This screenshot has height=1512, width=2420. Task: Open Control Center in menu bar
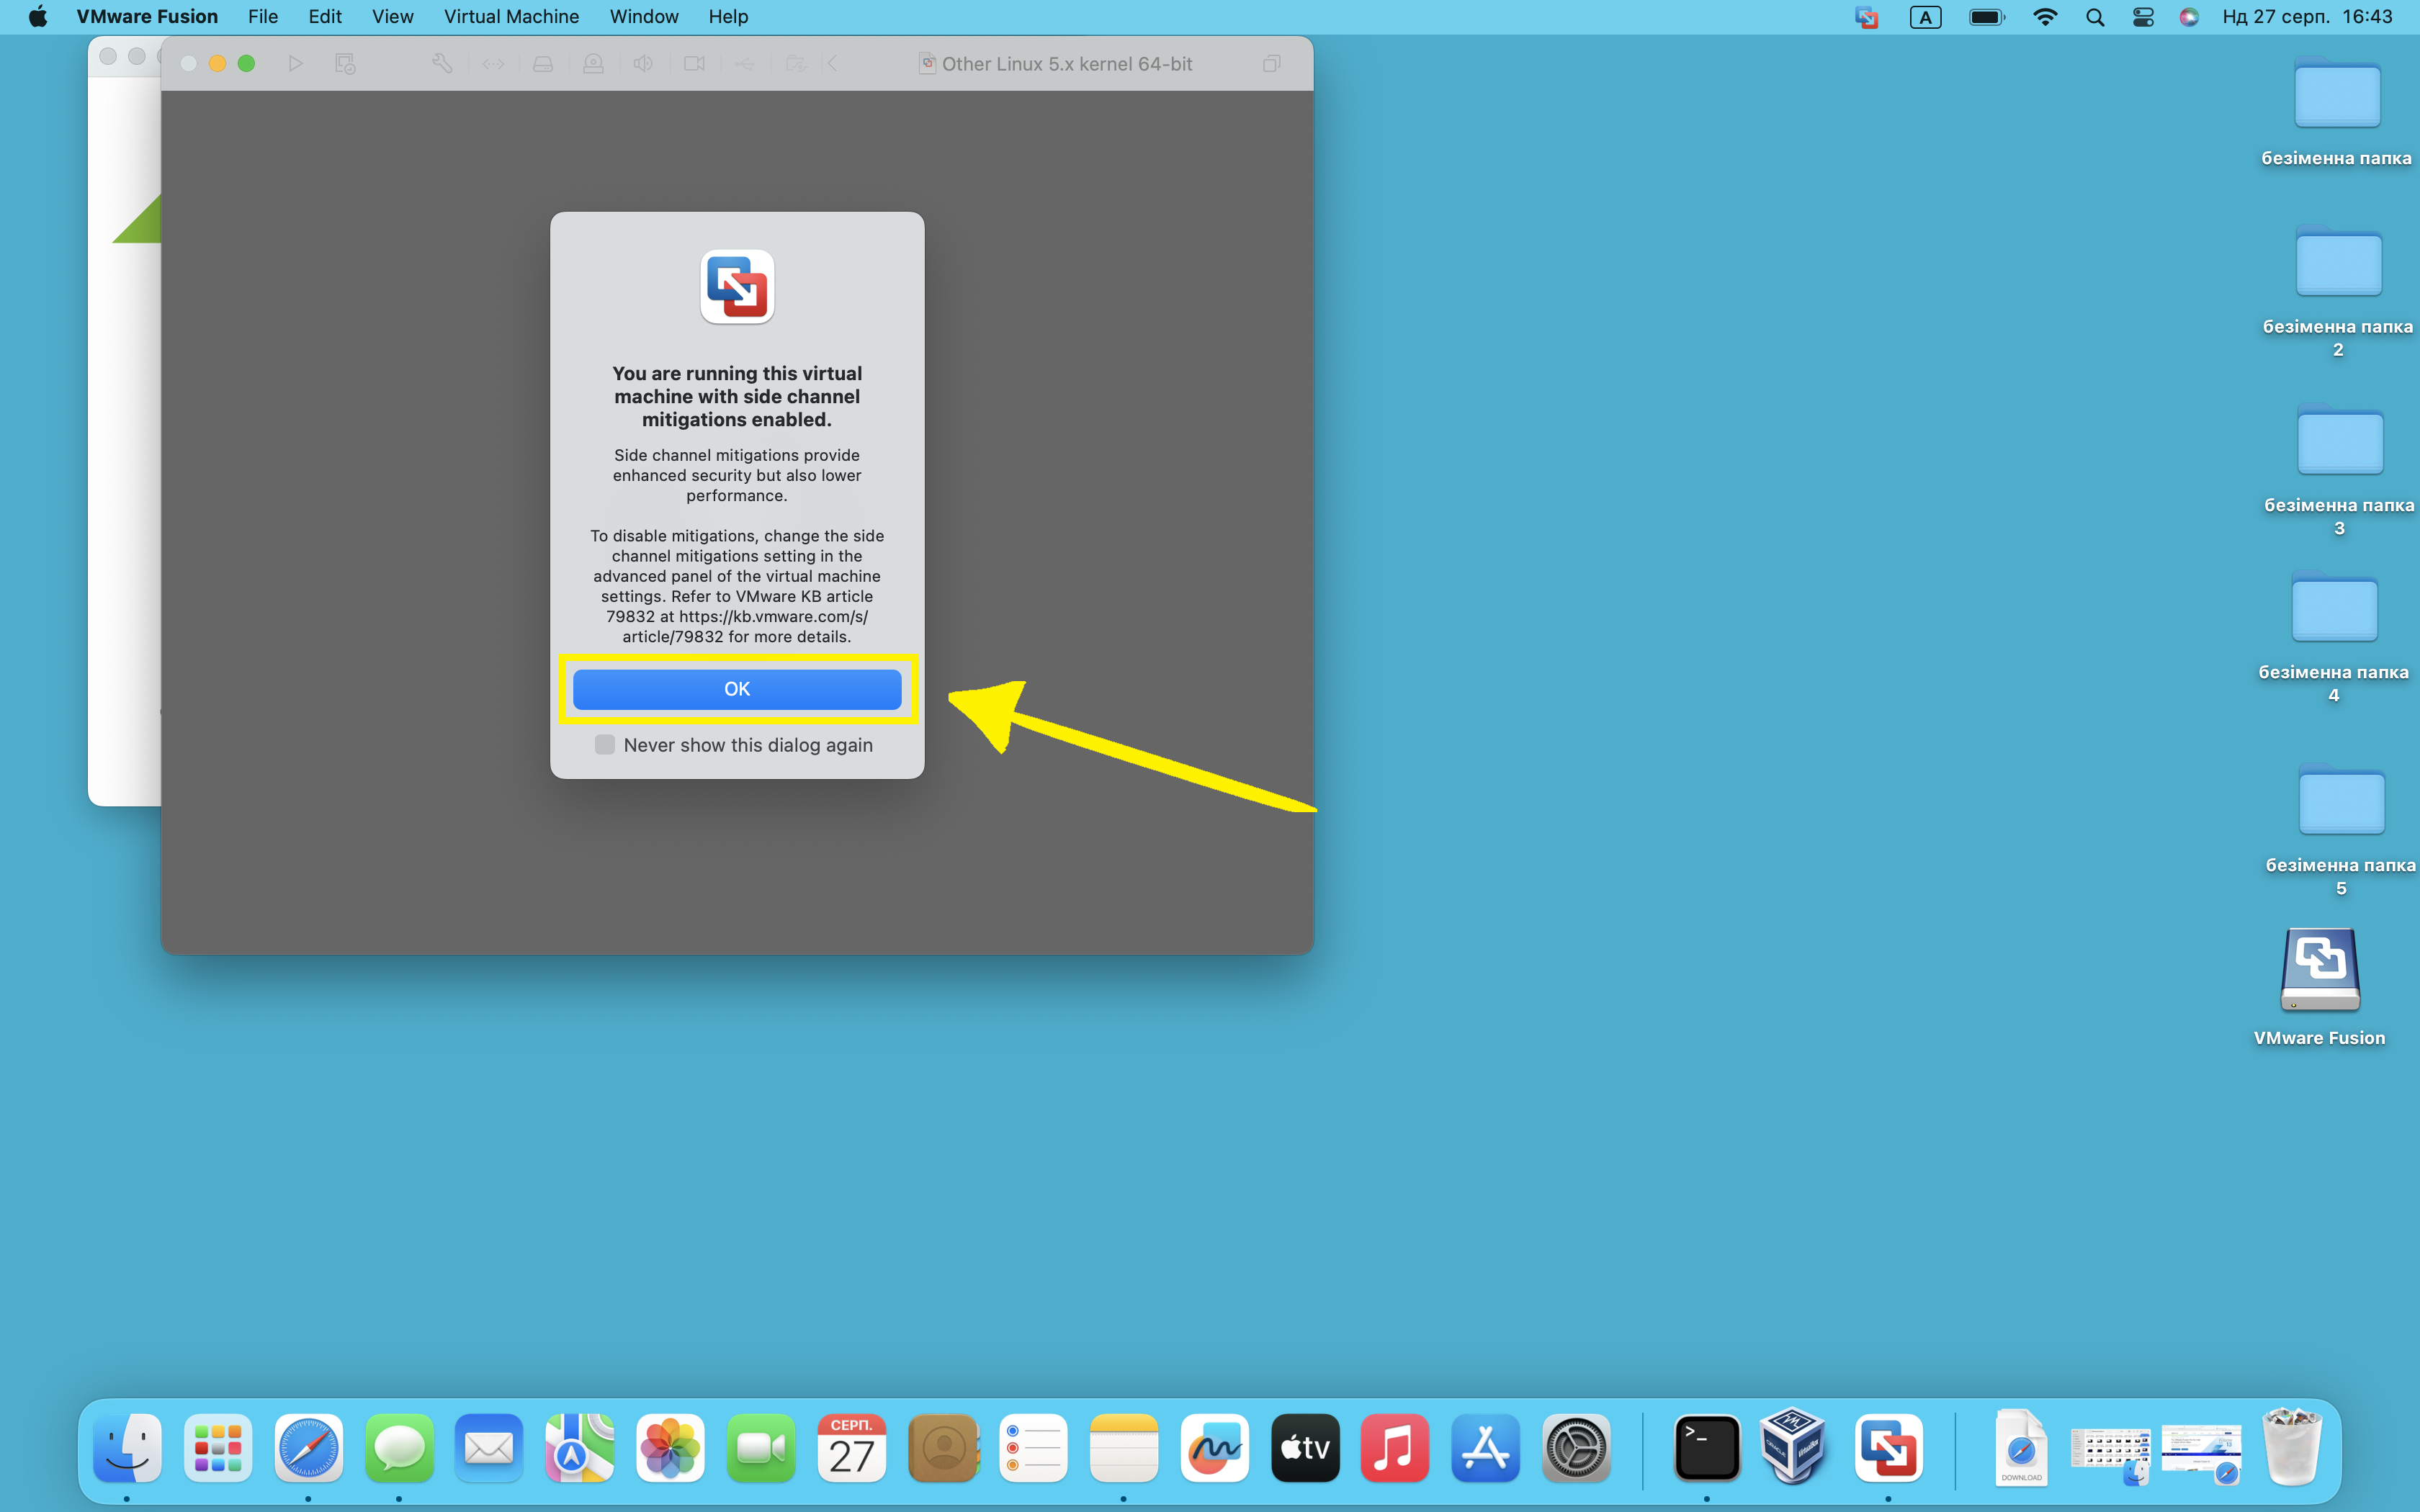(x=2143, y=17)
